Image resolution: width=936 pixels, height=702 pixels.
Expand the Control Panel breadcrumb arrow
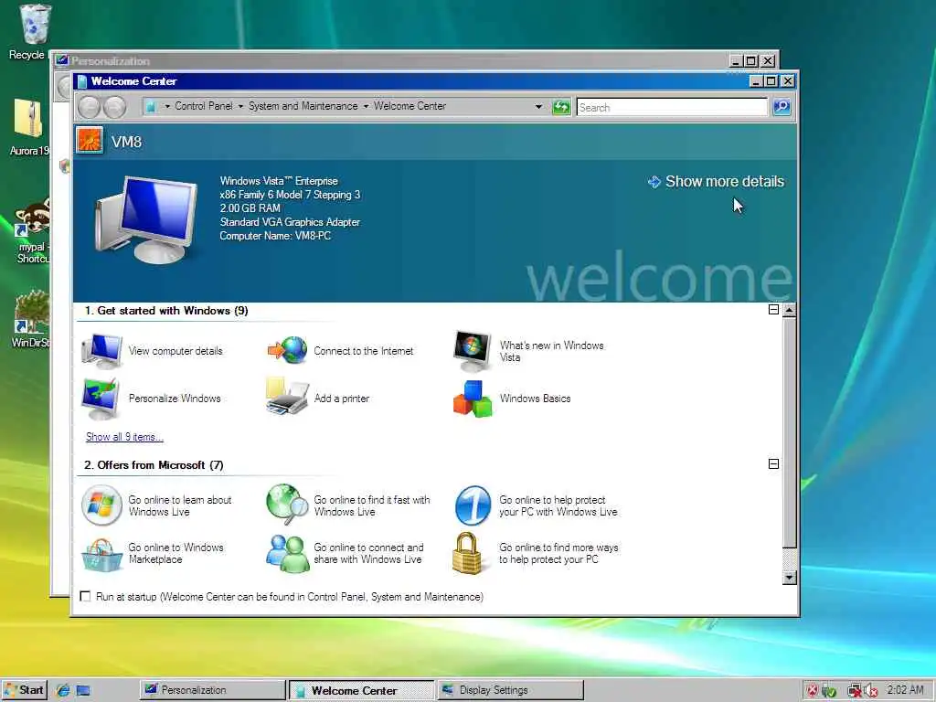(240, 107)
